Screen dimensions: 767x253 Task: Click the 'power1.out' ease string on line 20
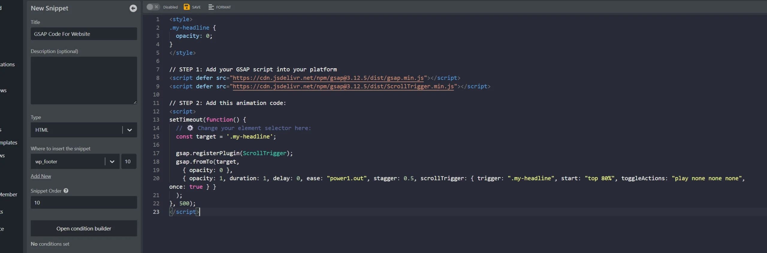(x=347, y=178)
